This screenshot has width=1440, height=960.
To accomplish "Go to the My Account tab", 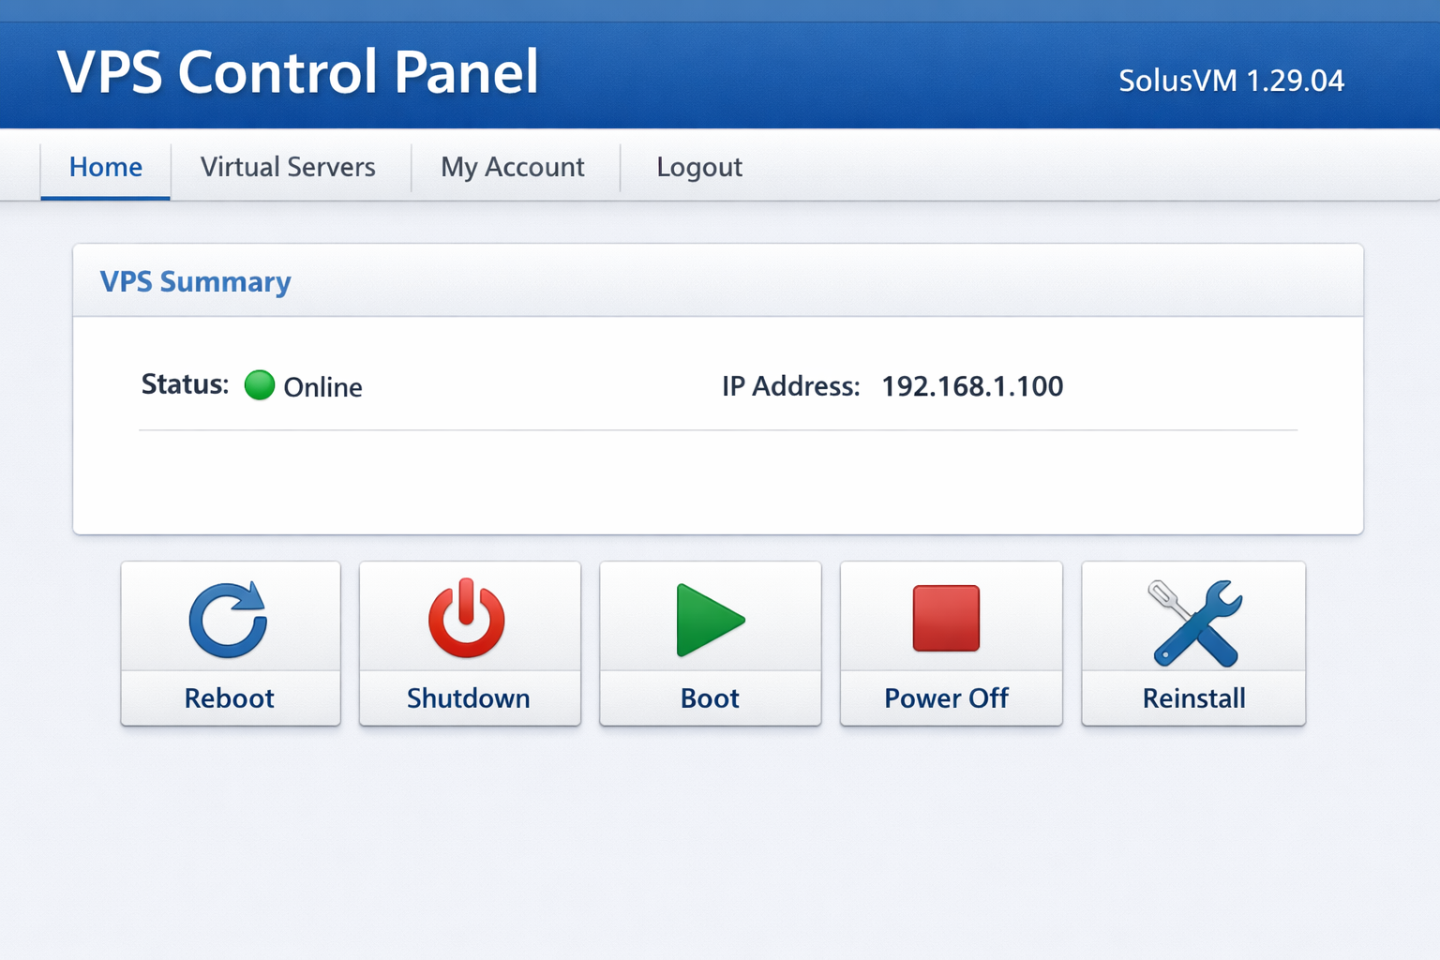I will (513, 167).
